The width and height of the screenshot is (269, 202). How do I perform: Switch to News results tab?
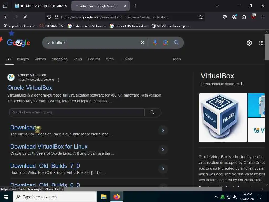tap(77, 59)
